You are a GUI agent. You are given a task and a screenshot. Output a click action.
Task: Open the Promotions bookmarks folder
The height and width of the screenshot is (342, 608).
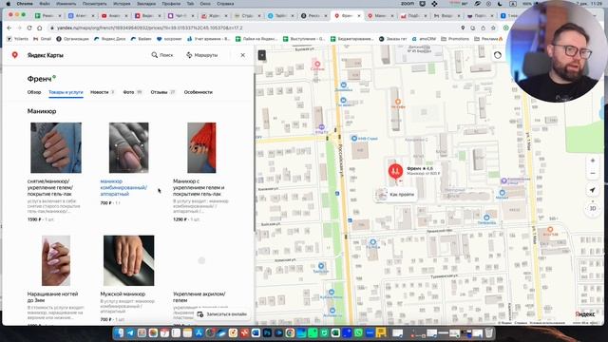pyautogui.click(x=455, y=39)
